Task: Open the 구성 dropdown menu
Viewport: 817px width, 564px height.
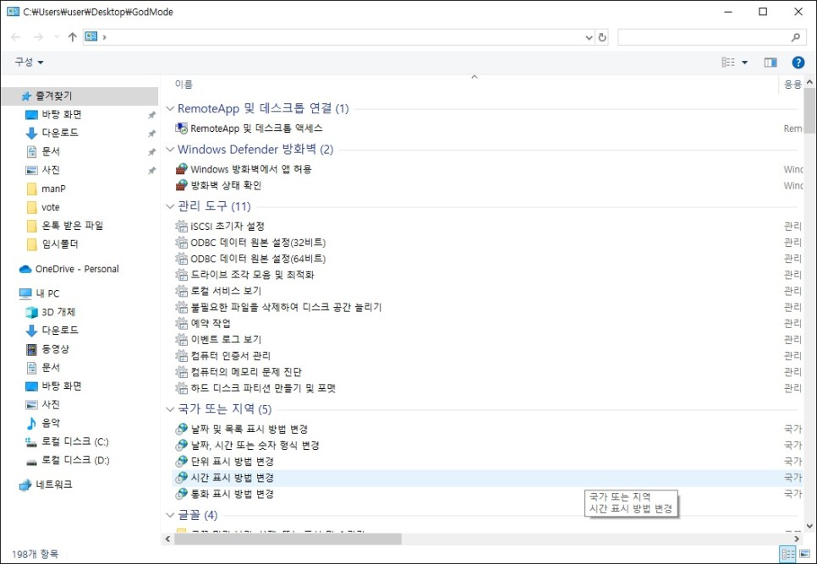Action: click(29, 63)
